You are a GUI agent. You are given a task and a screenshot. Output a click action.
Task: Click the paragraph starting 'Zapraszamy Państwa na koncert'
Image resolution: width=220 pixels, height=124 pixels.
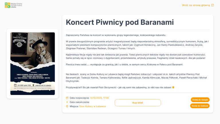coord(116,35)
